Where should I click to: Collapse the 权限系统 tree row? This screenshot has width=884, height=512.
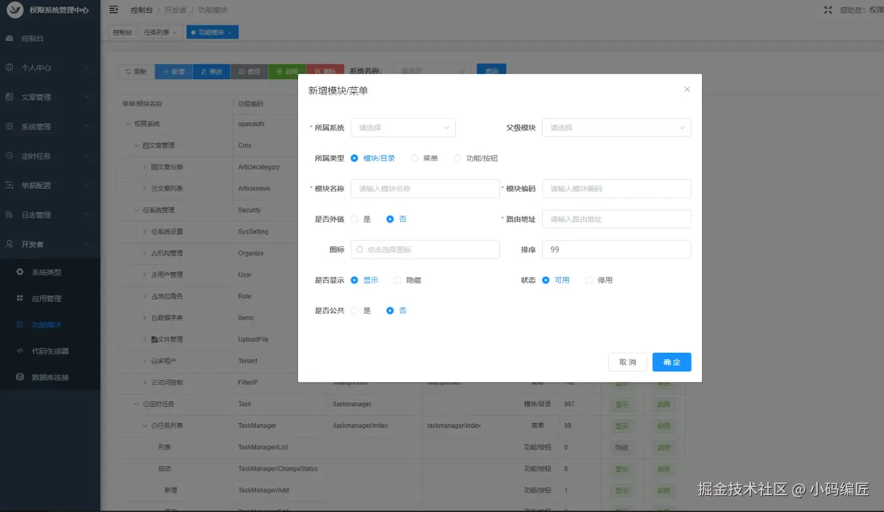[x=128, y=124]
